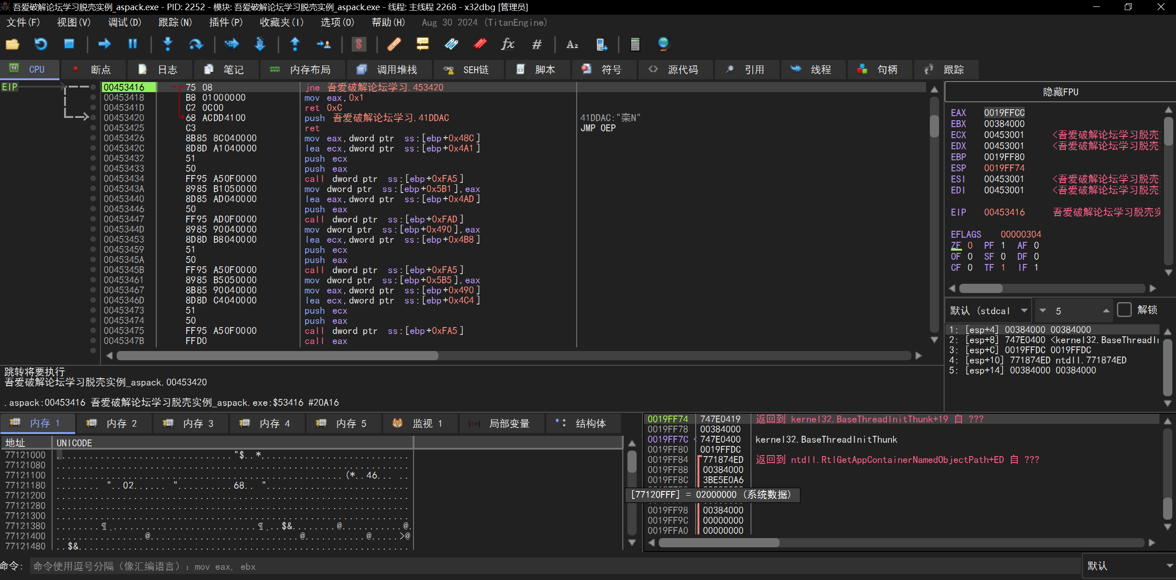Image resolution: width=1176 pixels, height=580 pixels.
Task: Click the 隐藏FPU button
Action: click(1060, 92)
